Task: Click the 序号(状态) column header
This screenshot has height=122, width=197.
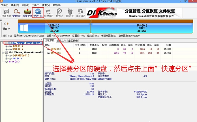Action: [80, 45]
